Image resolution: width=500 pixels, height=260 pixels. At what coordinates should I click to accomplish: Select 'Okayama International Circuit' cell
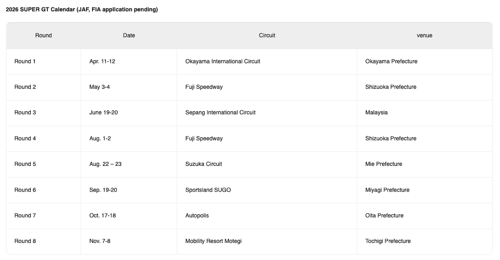coord(267,61)
